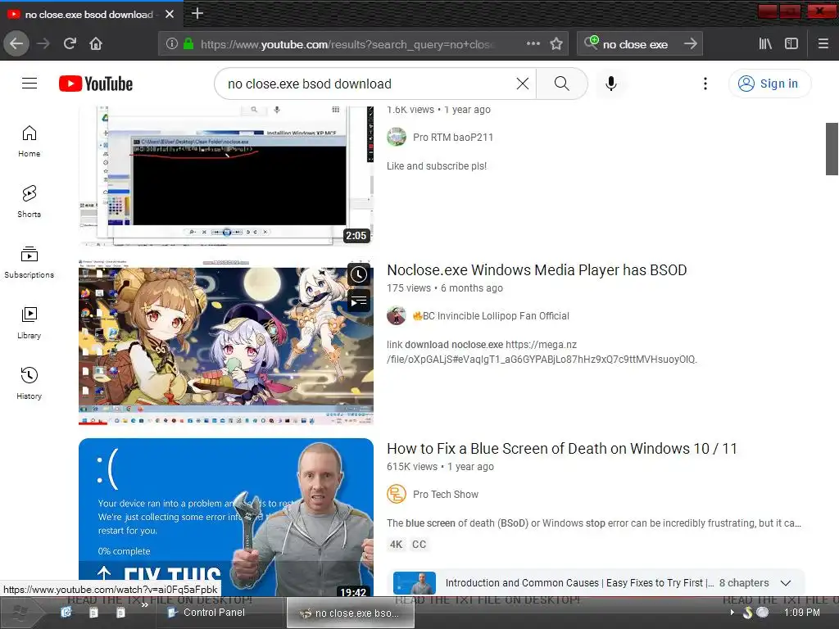Image resolution: width=839 pixels, height=629 pixels.
Task: Click the Pro RTM baoP211 channel name
Action: [452, 138]
